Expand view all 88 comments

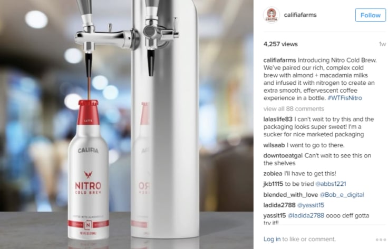tap(294, 108)
